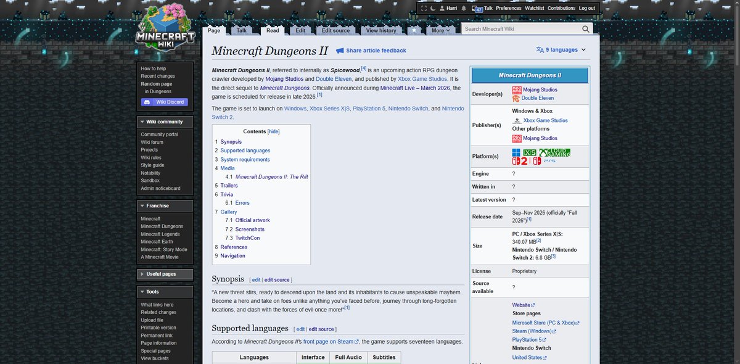
Task: Open Microsoft Store (PC & Xbox) link
Action: [546, 323]
